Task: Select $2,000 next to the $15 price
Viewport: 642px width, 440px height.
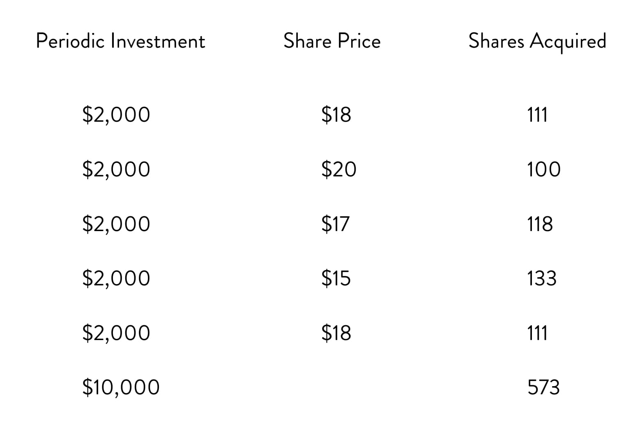Action: (x=116, y=278)
